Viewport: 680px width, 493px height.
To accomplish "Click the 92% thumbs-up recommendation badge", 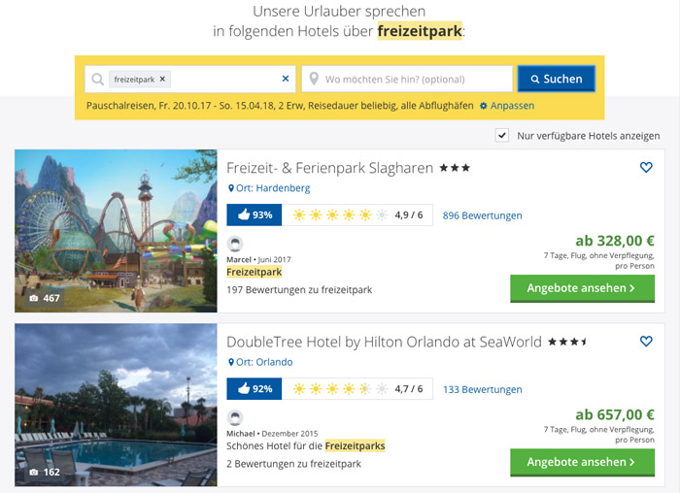I will [254, 389].
